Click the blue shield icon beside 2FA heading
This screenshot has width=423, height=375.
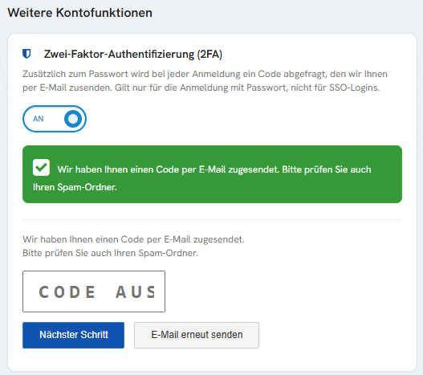[x=26, y=54]
